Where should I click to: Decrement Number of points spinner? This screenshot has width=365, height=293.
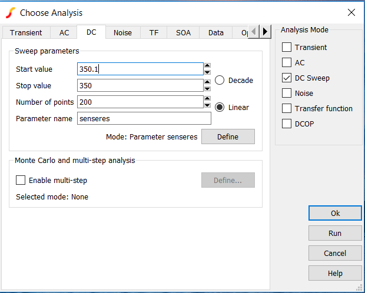tap(207, 105)
